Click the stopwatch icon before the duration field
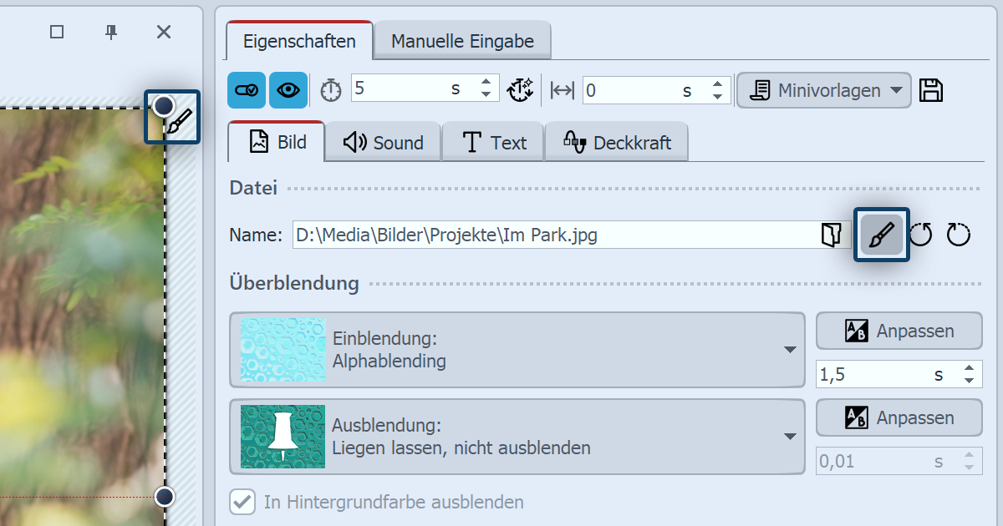 coord(330,90)
